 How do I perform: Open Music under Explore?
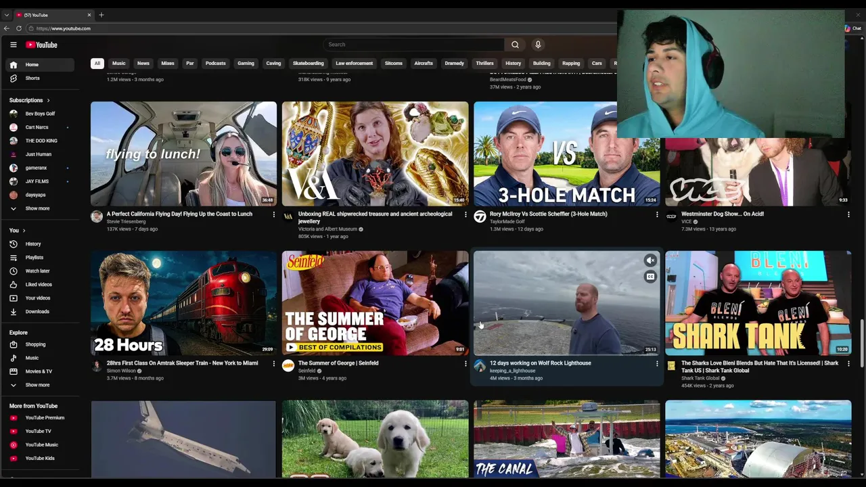pos(41,358)
